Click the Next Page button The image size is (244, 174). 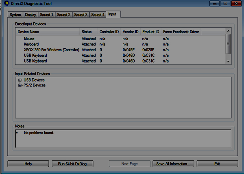[130, 164]
